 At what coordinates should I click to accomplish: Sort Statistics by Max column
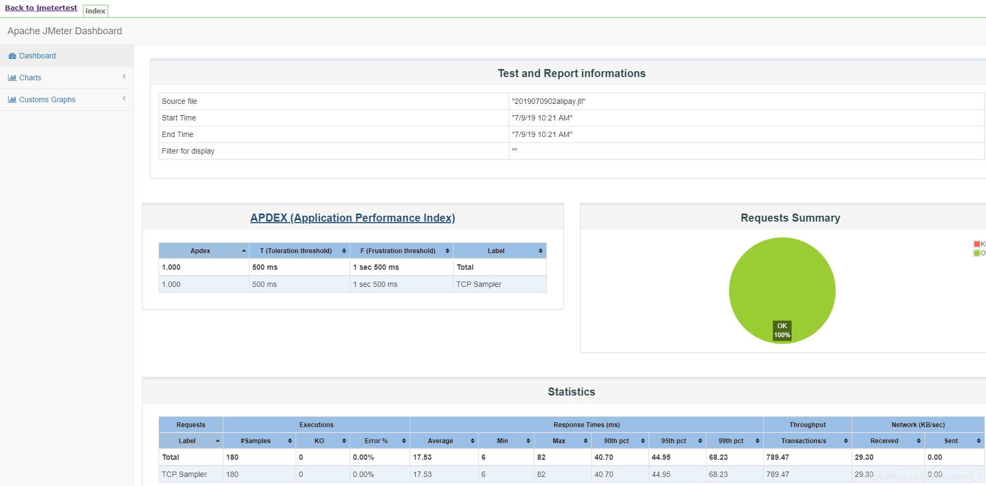pos(563,441)
